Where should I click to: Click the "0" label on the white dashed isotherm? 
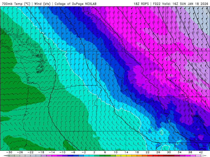point(118,110)
